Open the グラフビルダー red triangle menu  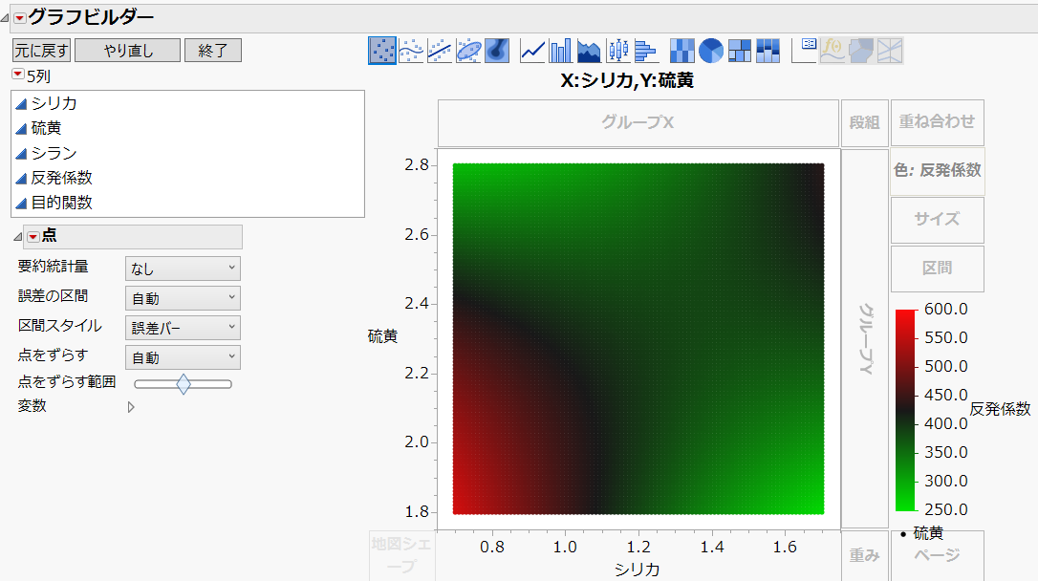click(x=20, y=18)
